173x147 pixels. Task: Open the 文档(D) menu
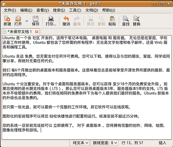[92, 10]
